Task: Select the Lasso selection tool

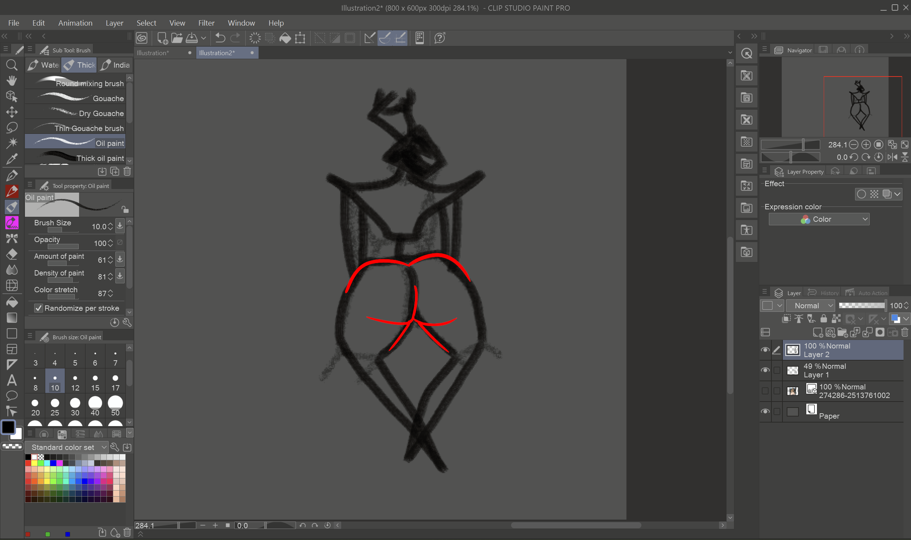Action: coord(12,128)
